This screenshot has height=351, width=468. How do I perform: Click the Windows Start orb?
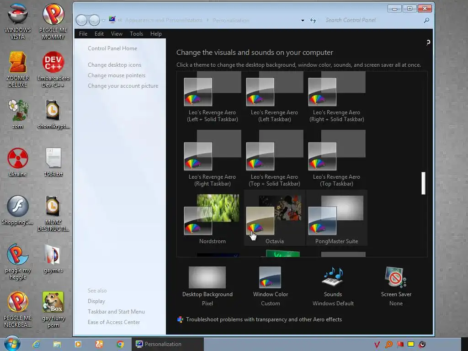(12, 343)
